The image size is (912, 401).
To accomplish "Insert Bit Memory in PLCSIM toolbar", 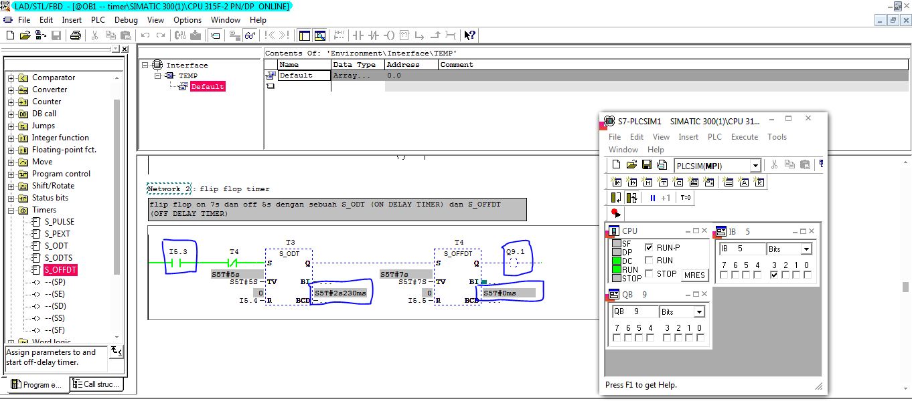I will click(x=647, y=182).
